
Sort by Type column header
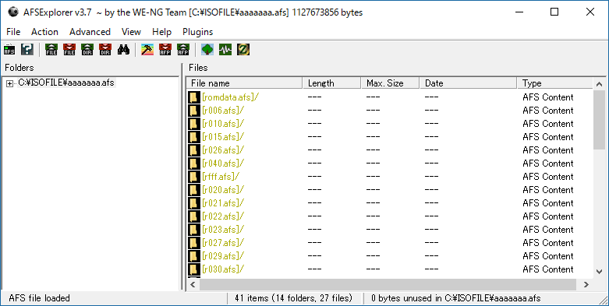pos(555,83)
